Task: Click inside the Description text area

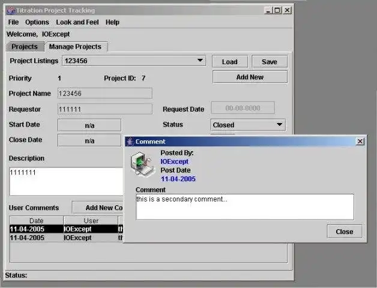Action: (66, 182)
